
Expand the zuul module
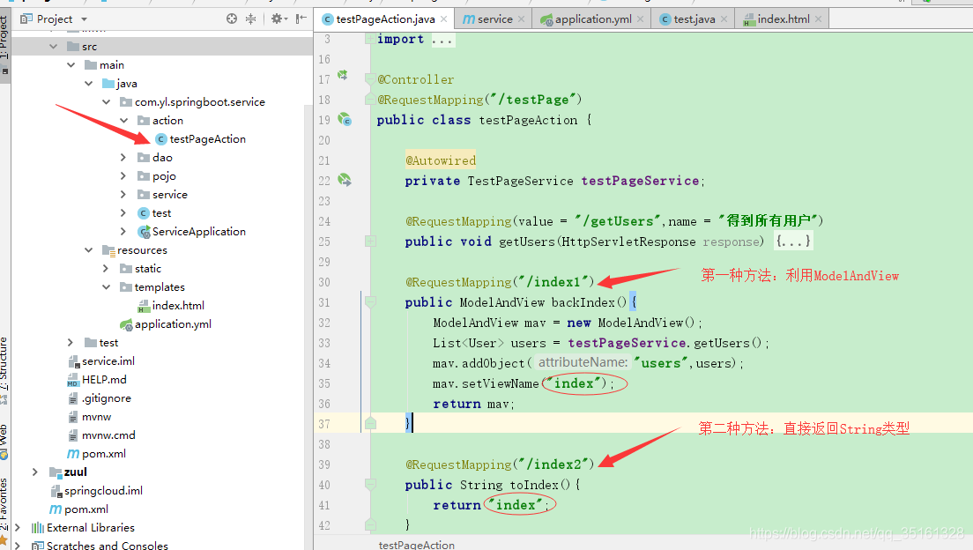tap(35, 472)
